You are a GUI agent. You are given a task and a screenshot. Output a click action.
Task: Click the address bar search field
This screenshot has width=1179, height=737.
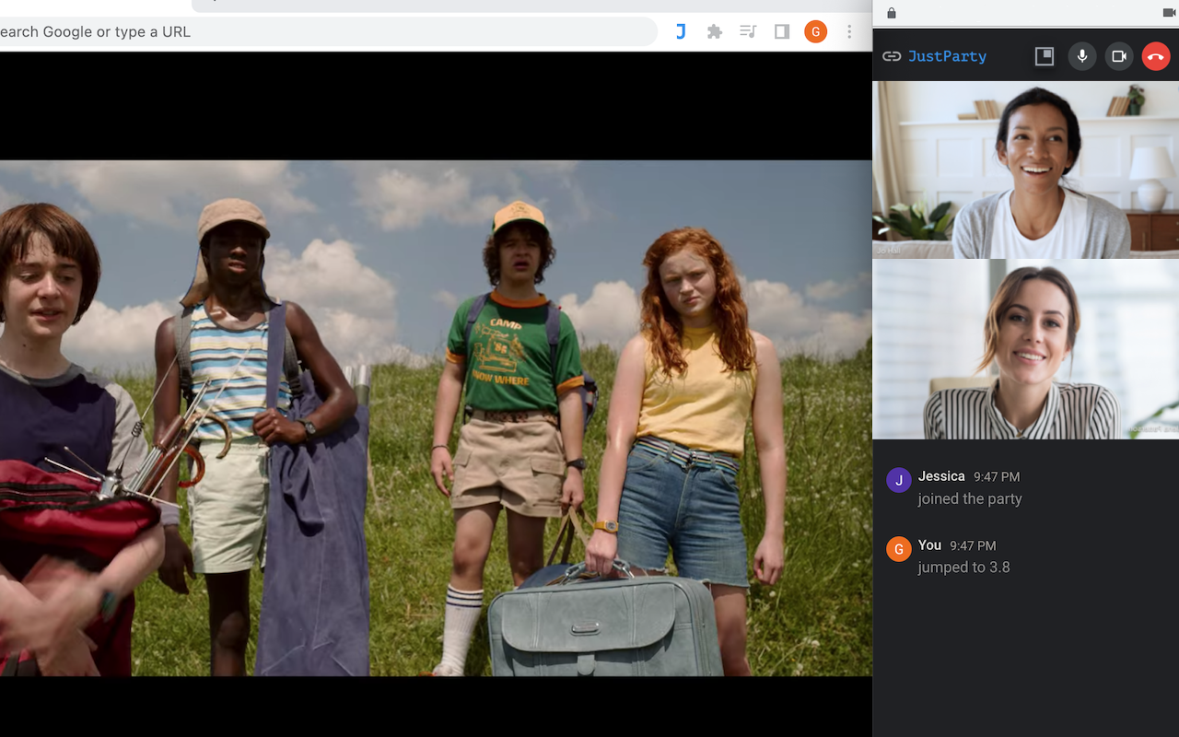click(x=327, y=31)
